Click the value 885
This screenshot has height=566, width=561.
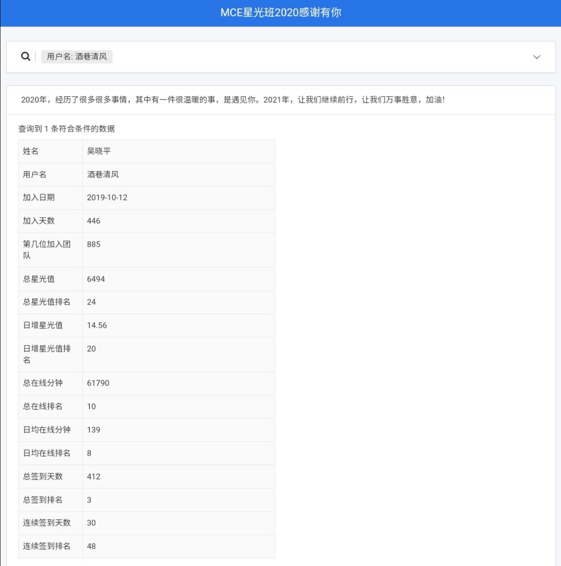point(94,244)
